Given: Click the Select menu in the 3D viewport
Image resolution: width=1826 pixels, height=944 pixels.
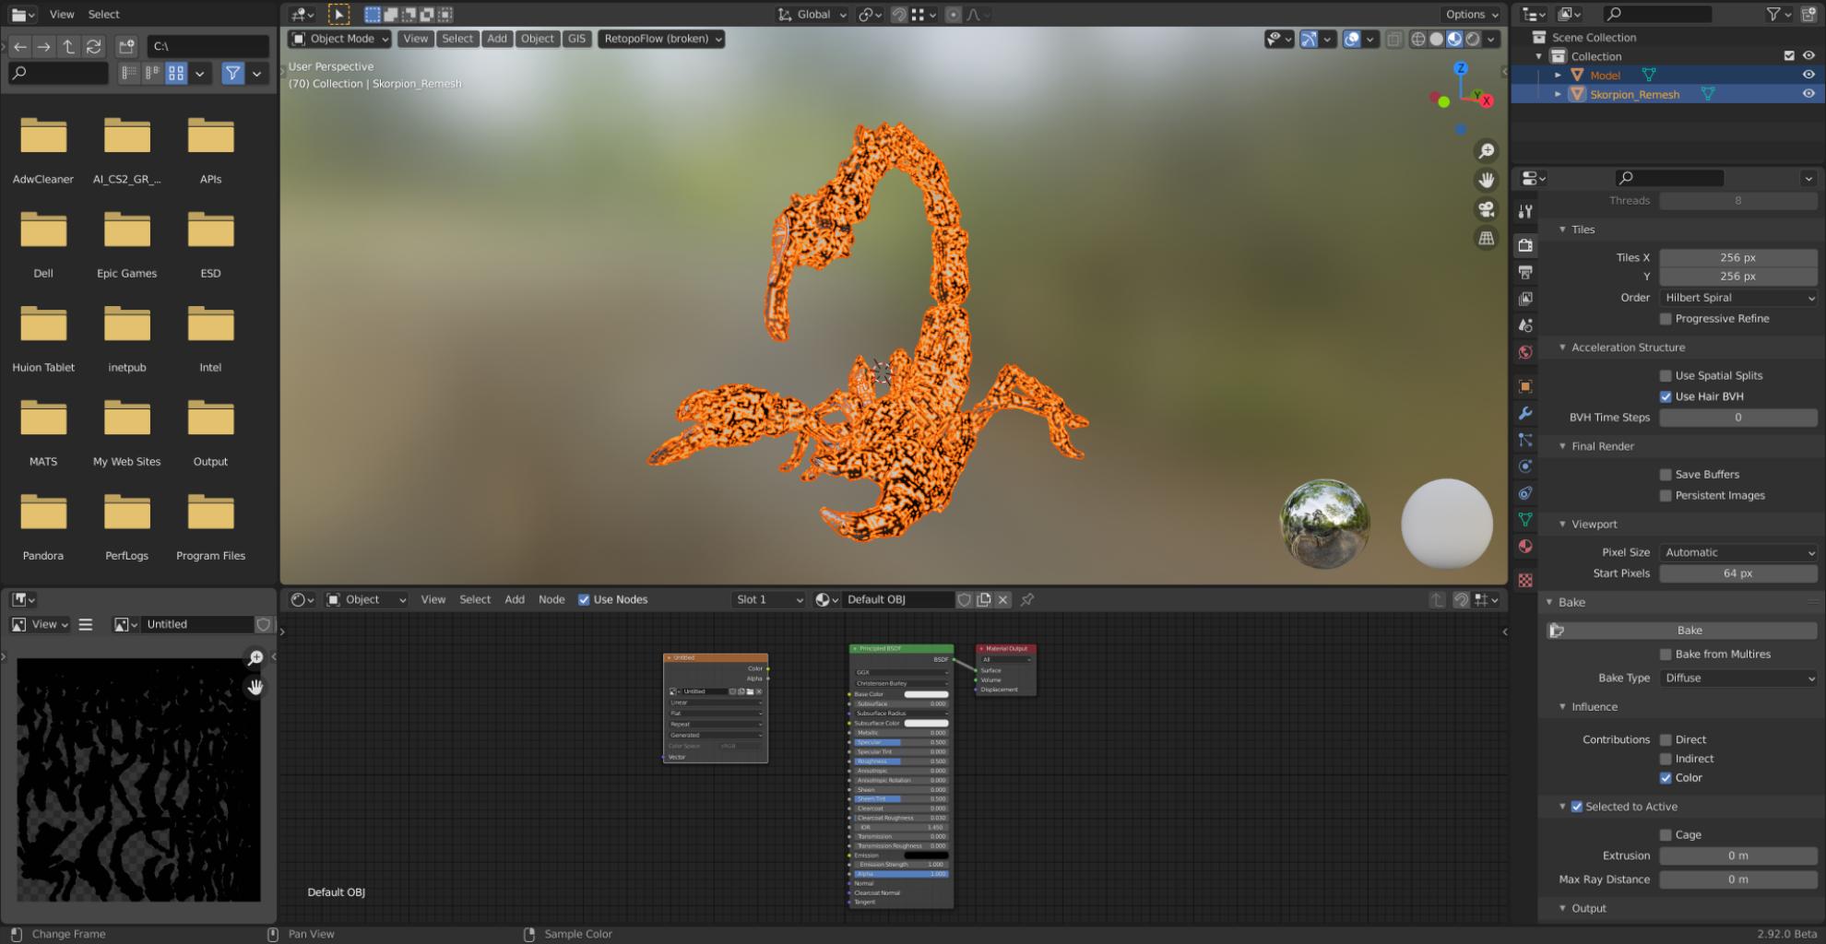Looking at the screenshot, I should (457, 39).
